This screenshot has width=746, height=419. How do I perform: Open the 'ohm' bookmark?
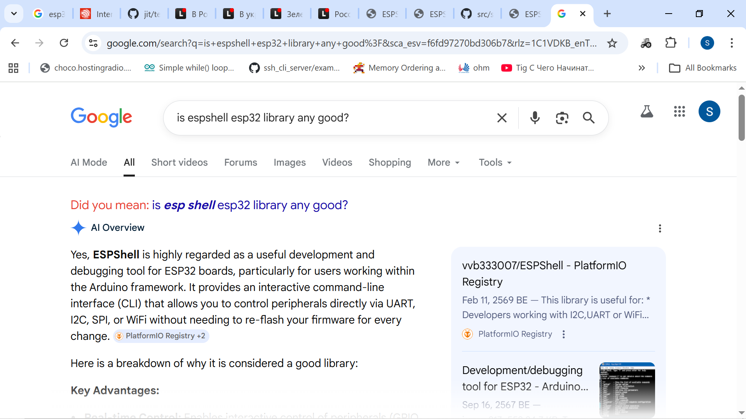click(x=474, y=68)
